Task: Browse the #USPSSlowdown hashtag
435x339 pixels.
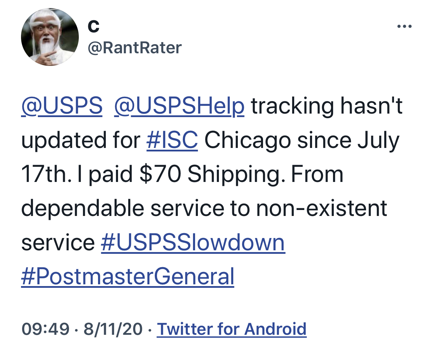Action: 193,243
